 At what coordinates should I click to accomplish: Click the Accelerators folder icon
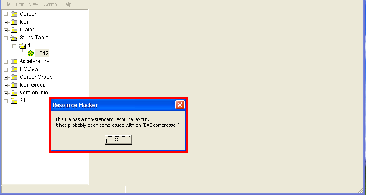[x=14, y=62]
